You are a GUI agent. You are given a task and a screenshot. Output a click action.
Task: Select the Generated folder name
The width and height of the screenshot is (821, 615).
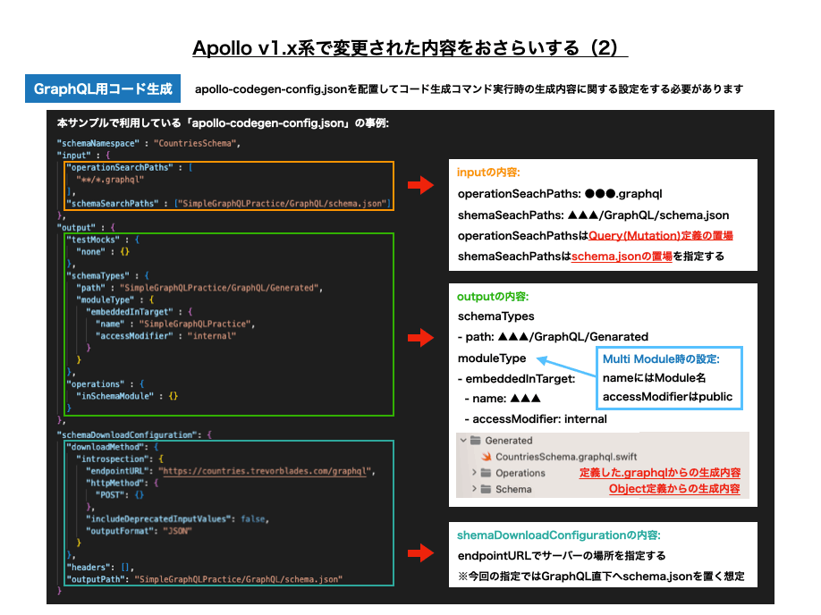(508, 440)
